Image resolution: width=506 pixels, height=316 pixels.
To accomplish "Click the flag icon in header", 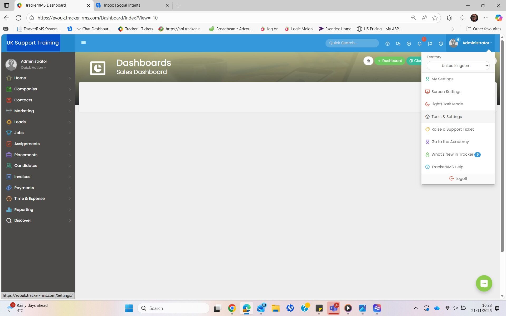I will pos(430,44).
